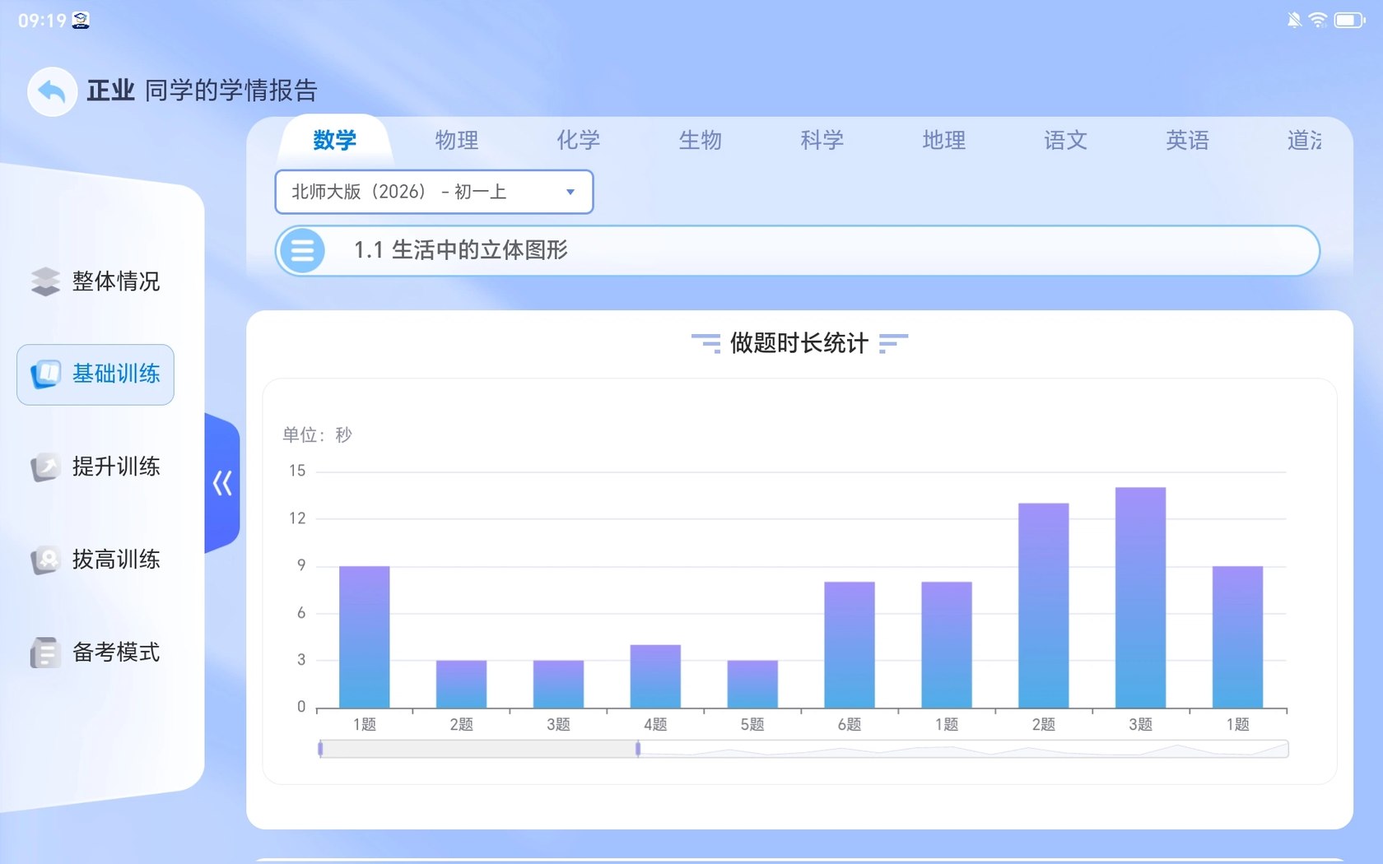Click the last 1题 bar at right end
Image resolution: width=1383 pixels, height=864 pixels.
coord(1237,637)
